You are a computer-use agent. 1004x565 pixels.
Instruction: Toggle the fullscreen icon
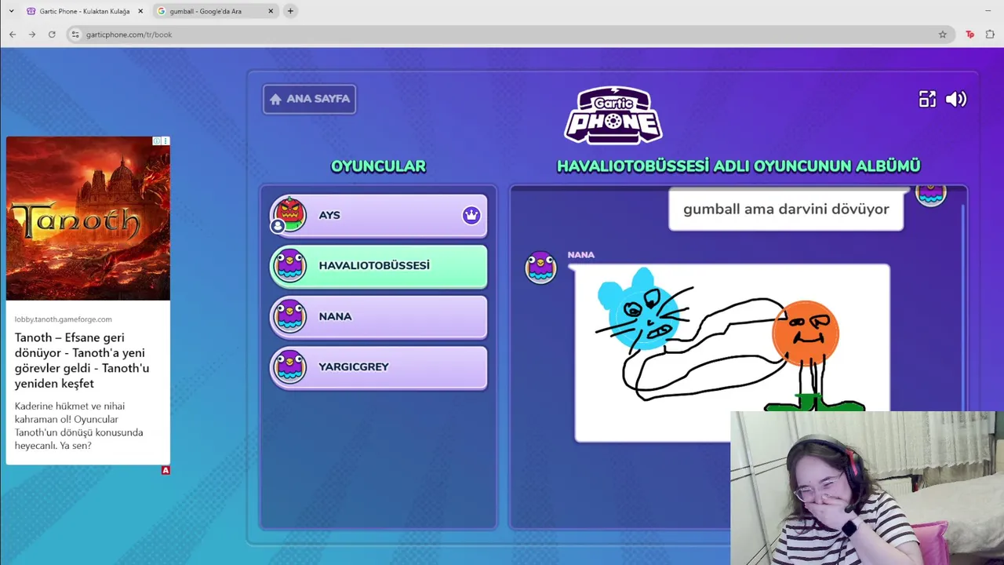pos(927,99)
